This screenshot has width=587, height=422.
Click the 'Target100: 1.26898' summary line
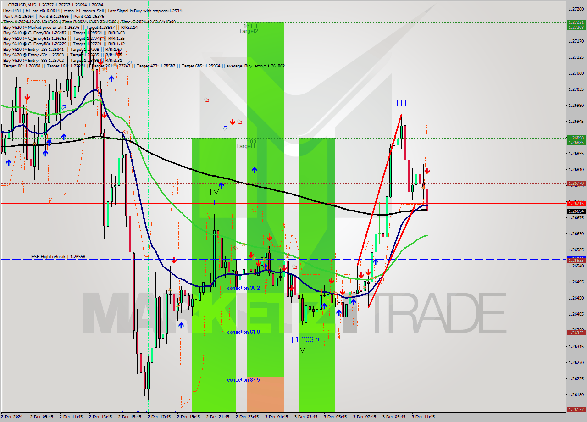(x=144, y=66)
